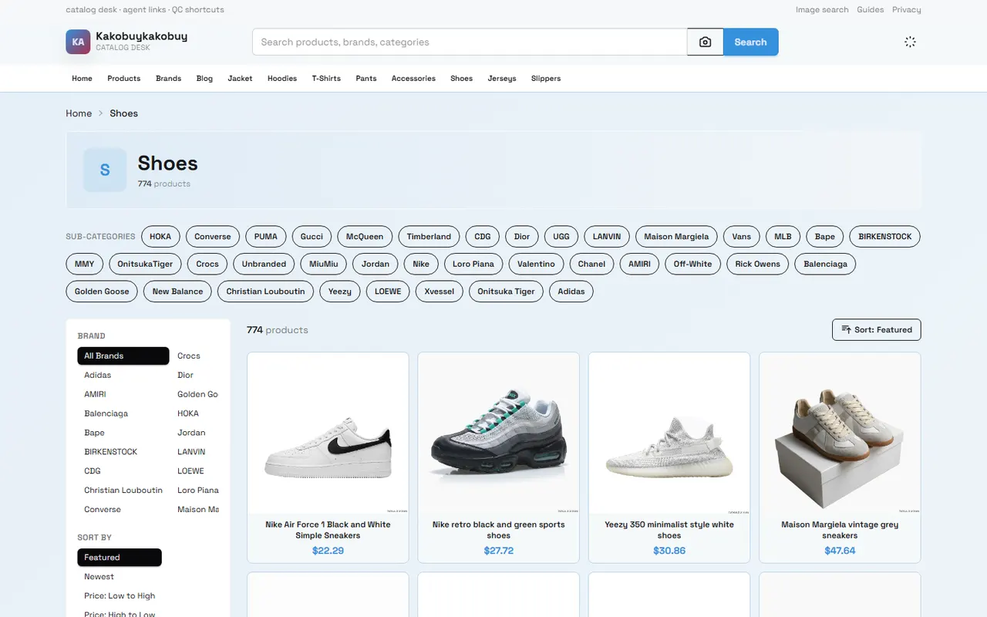Select the Yeezy sub-category chip
The height and width of the screenshot is (617, 987).
pyautogui.click(x=339, y=292)
